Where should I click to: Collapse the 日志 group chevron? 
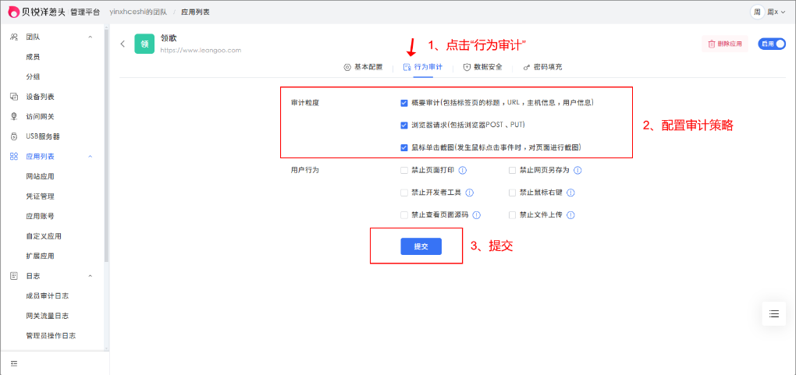[91, 275]
